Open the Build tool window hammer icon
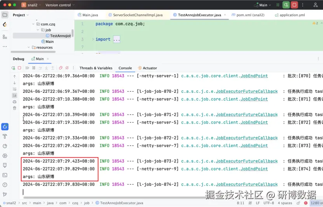Viewport: 323px width, 207px height. [x=5, y=136]
